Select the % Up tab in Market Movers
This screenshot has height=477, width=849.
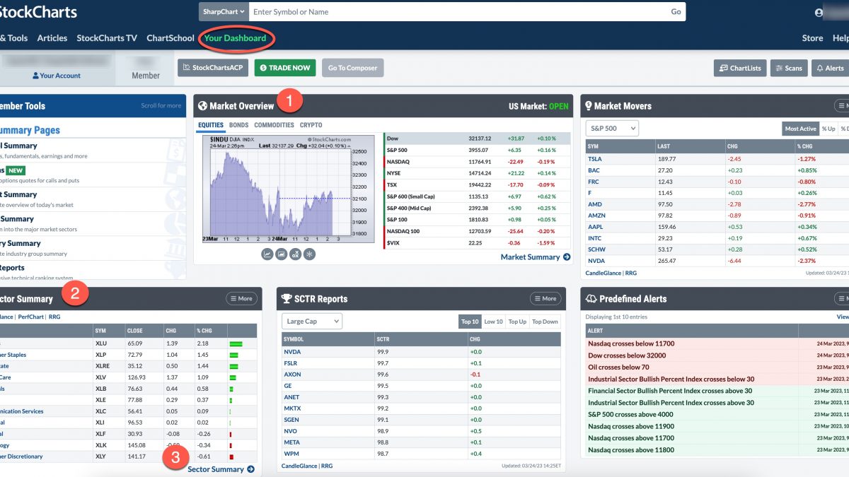pyautogui.click(x=828, y=129)
